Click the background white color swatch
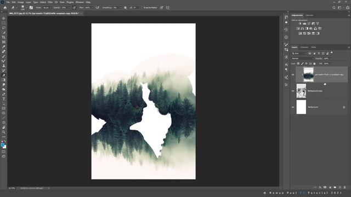Screen dimensions: 351x197 pos(5,147)
